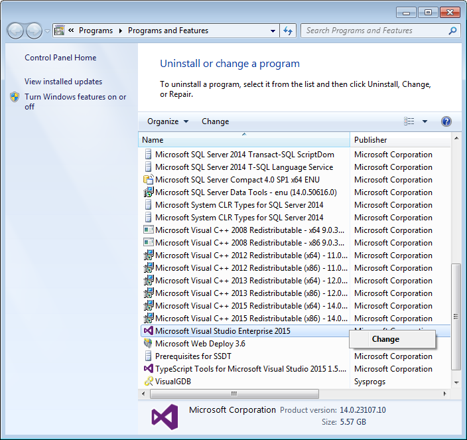This screenshot has height=440, width=467.
Task: Select Microsoft Web Deploy 3.6 entry
Action: [x=200, y=344]
